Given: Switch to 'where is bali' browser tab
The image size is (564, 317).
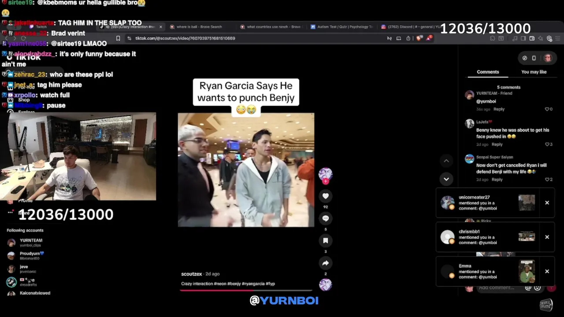Looking at the screenshot, I should click(199, 27).
